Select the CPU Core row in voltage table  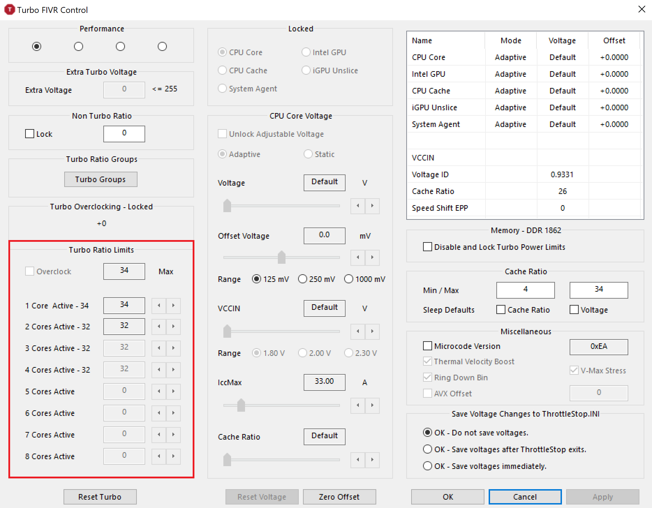click(524, 57)
